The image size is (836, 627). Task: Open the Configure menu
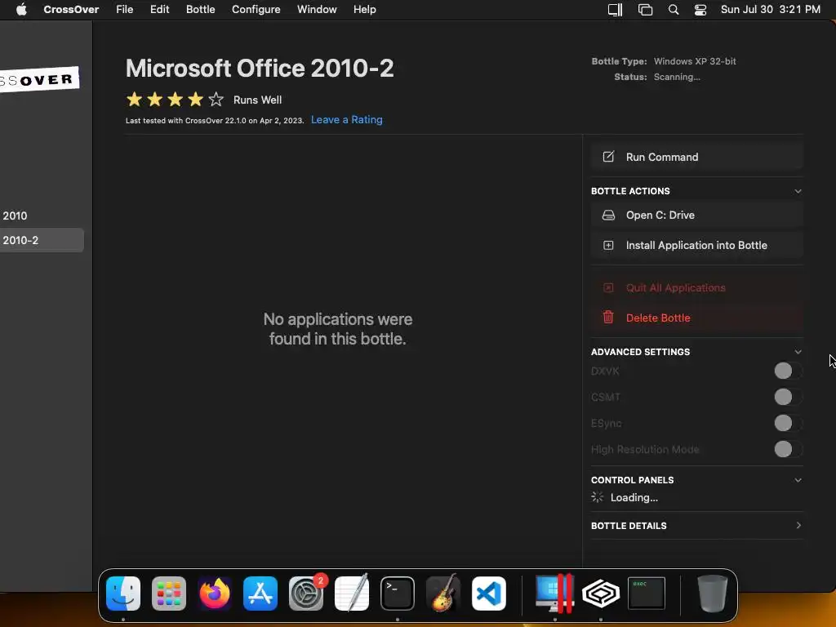(256, 10)
